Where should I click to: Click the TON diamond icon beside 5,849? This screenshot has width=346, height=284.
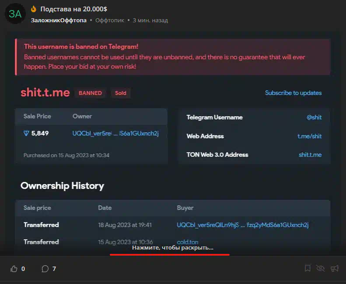coord(26,133)
